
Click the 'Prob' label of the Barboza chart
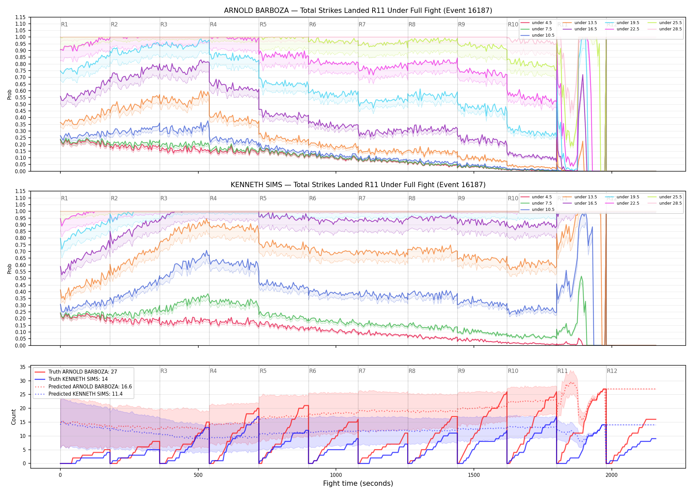[x=10, y=94]
